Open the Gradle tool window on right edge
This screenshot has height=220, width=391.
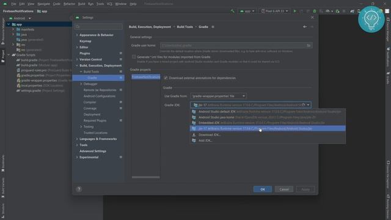coord(388,78)
